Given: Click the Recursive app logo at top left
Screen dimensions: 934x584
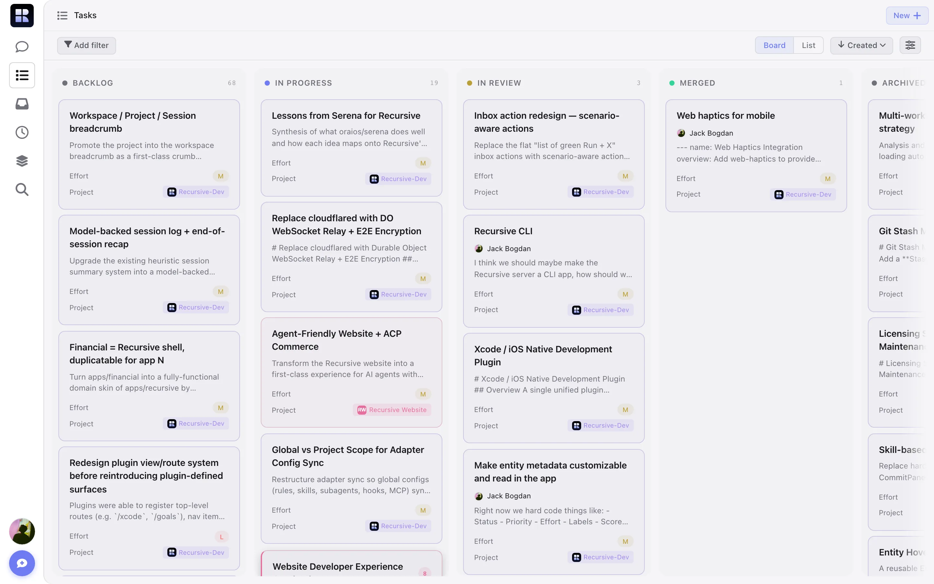Looking at the screenshot, I should click(22, 16).
